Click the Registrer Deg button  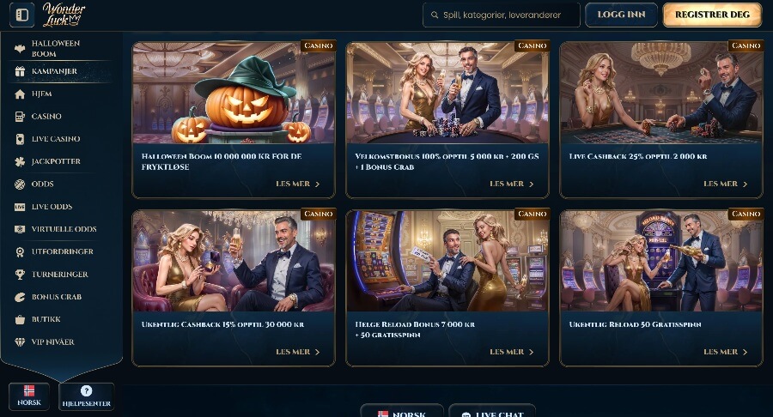pos(712,15)
